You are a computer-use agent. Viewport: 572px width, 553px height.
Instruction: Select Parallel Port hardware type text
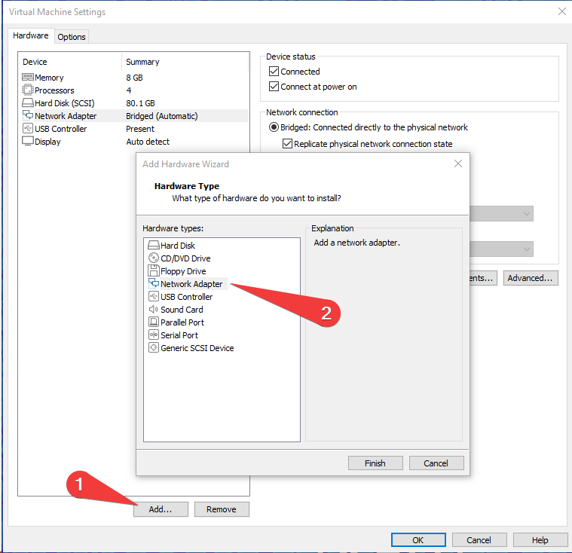tap(182, 322)
